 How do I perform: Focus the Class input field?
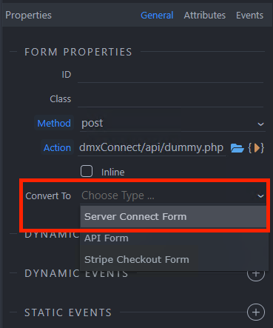point(170,99)
